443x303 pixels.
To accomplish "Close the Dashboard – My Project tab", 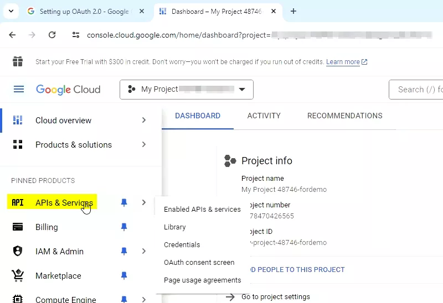I will pyautogui.click(x=274, y=11).
